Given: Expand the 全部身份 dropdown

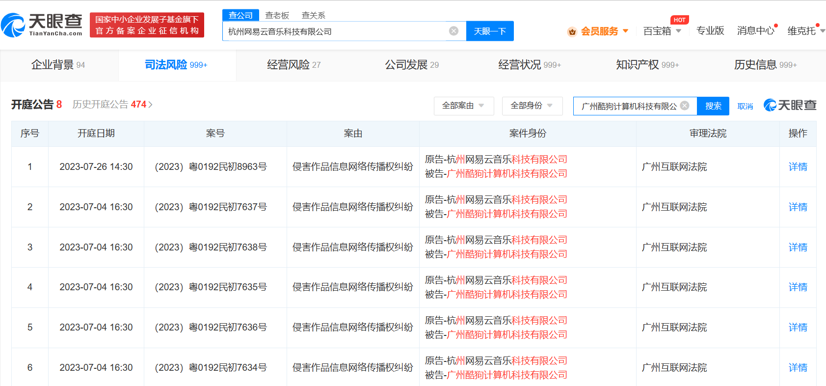Looking at the screenshot, I should (532, 106).
